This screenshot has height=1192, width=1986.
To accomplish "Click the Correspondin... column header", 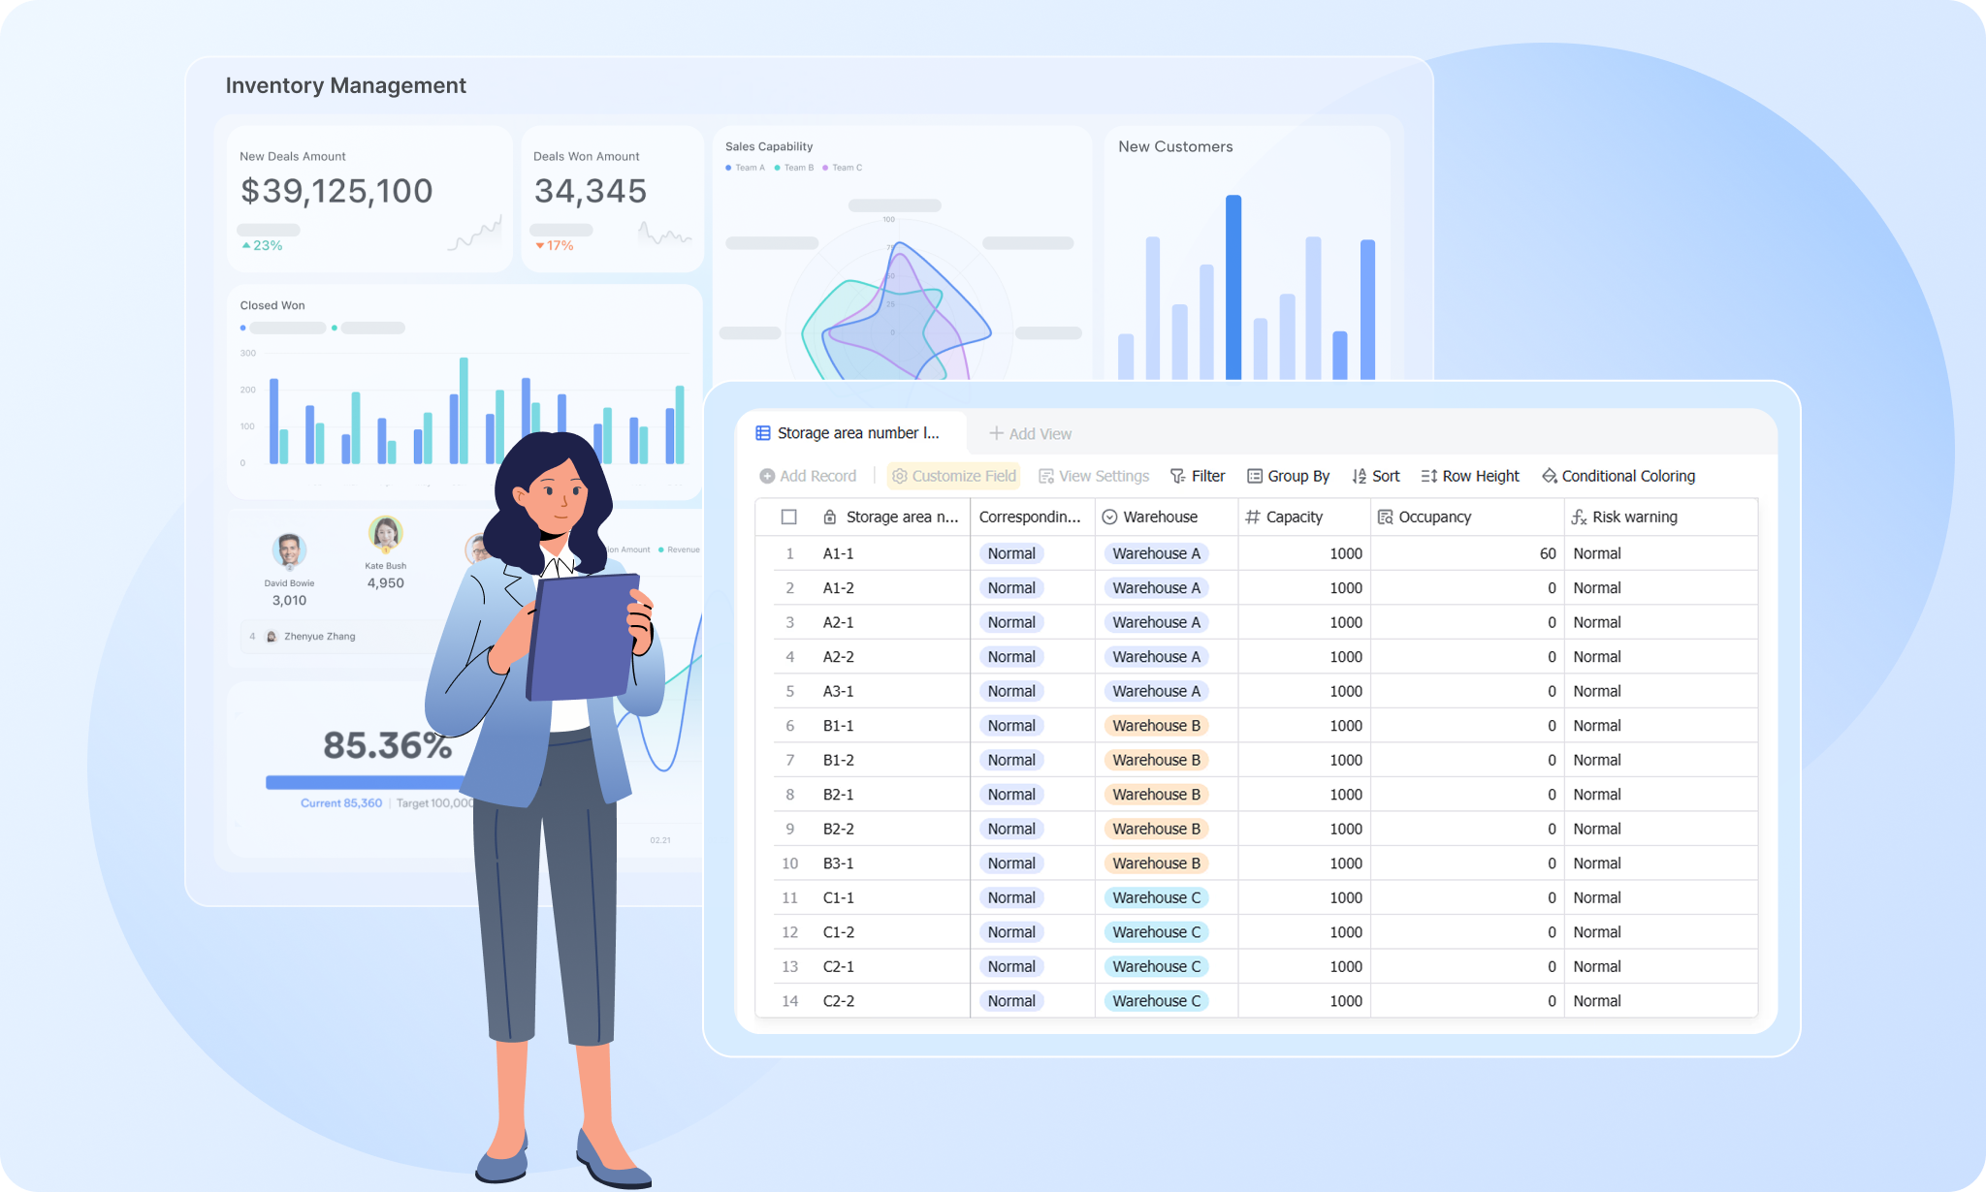I will [1033, 518].
